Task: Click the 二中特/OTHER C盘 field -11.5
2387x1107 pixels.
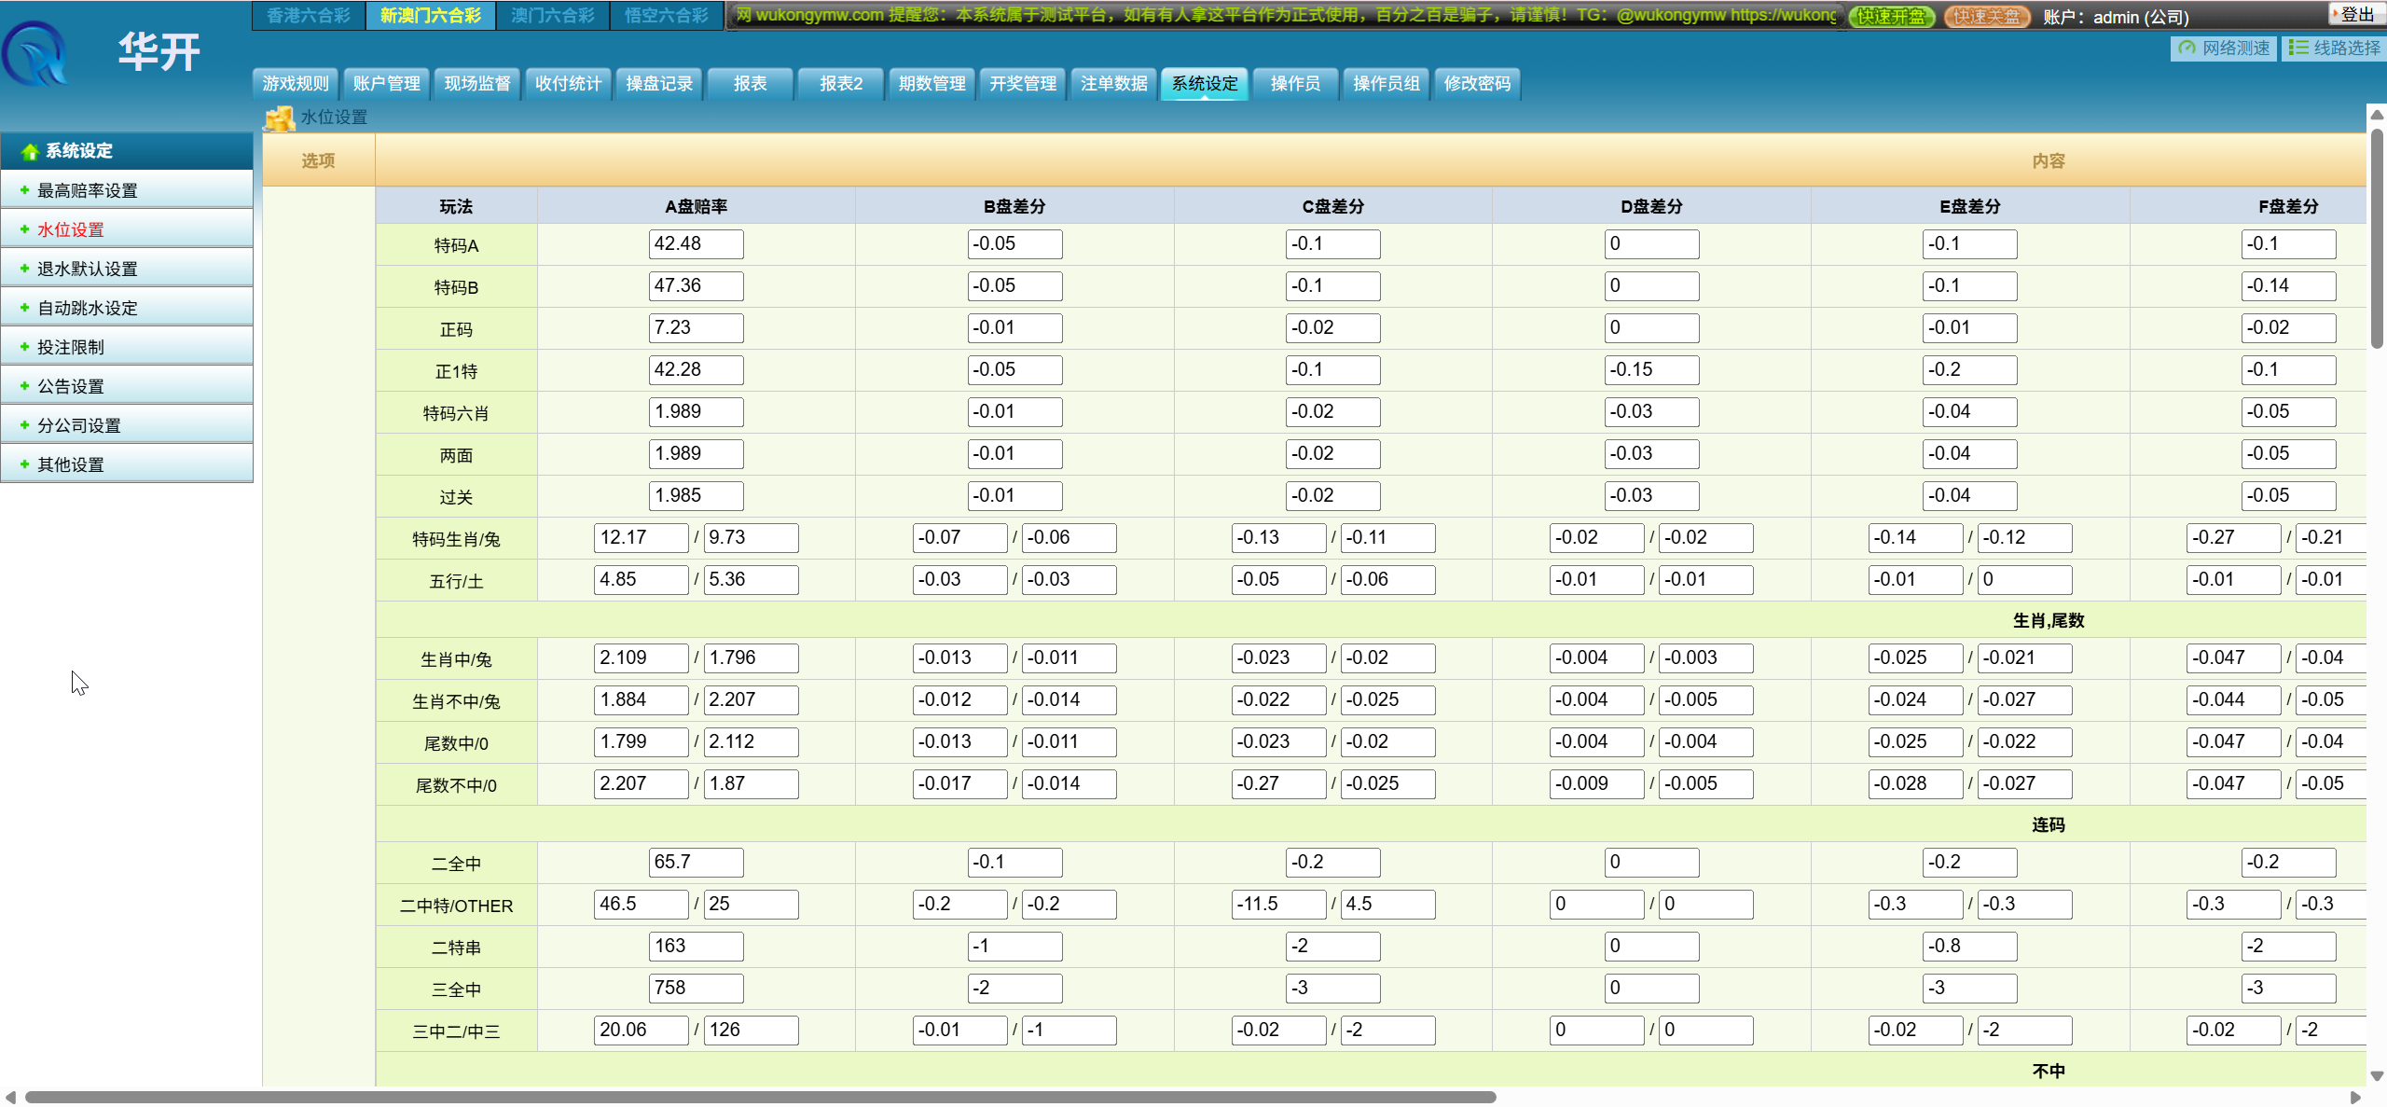Action: pyautogui.click(x=1278, y=905)
